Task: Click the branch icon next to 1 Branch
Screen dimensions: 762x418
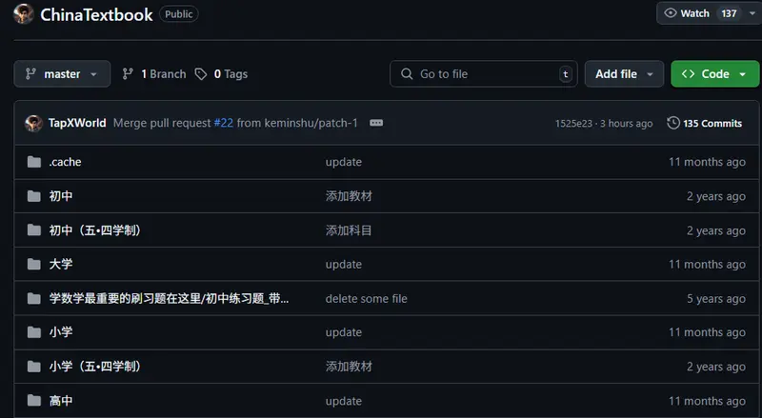Action: tap(128, 74)
